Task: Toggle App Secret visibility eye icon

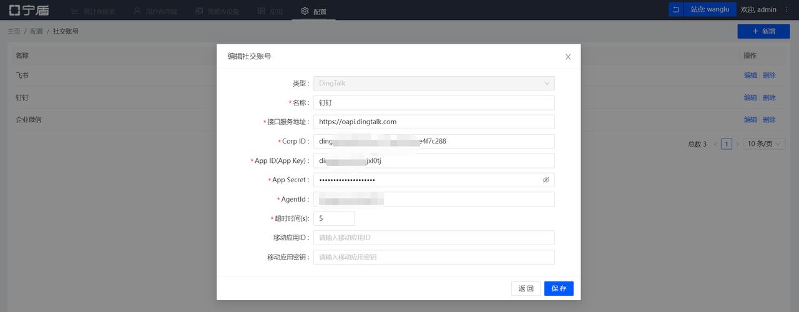Action: pos(546,180)
